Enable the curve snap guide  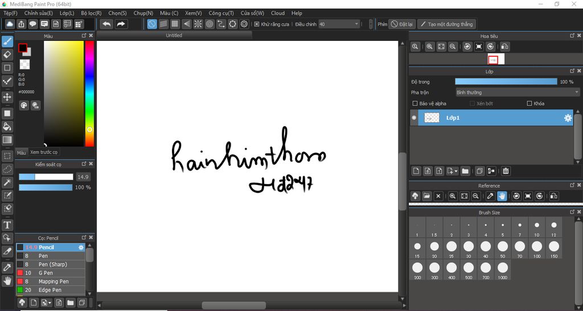point(221,24)
